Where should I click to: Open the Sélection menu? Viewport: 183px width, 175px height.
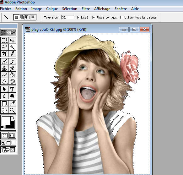70,9
